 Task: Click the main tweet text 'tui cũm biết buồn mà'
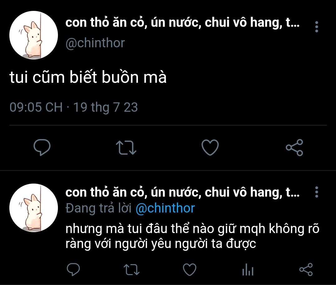88,77
